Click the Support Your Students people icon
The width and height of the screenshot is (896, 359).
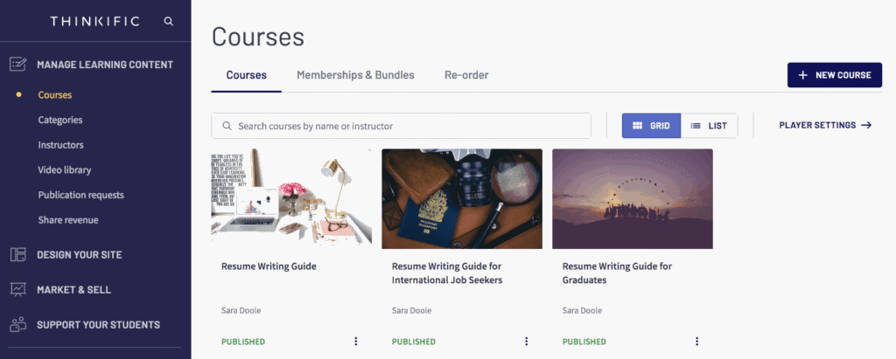point(17,324)
